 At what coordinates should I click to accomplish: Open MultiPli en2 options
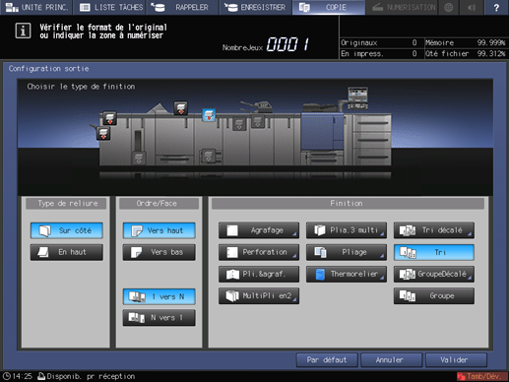click(259, 295)
